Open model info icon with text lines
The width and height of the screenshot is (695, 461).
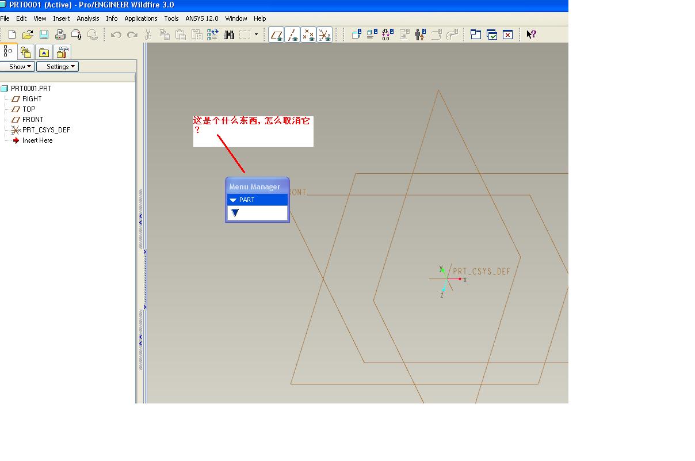372,35
